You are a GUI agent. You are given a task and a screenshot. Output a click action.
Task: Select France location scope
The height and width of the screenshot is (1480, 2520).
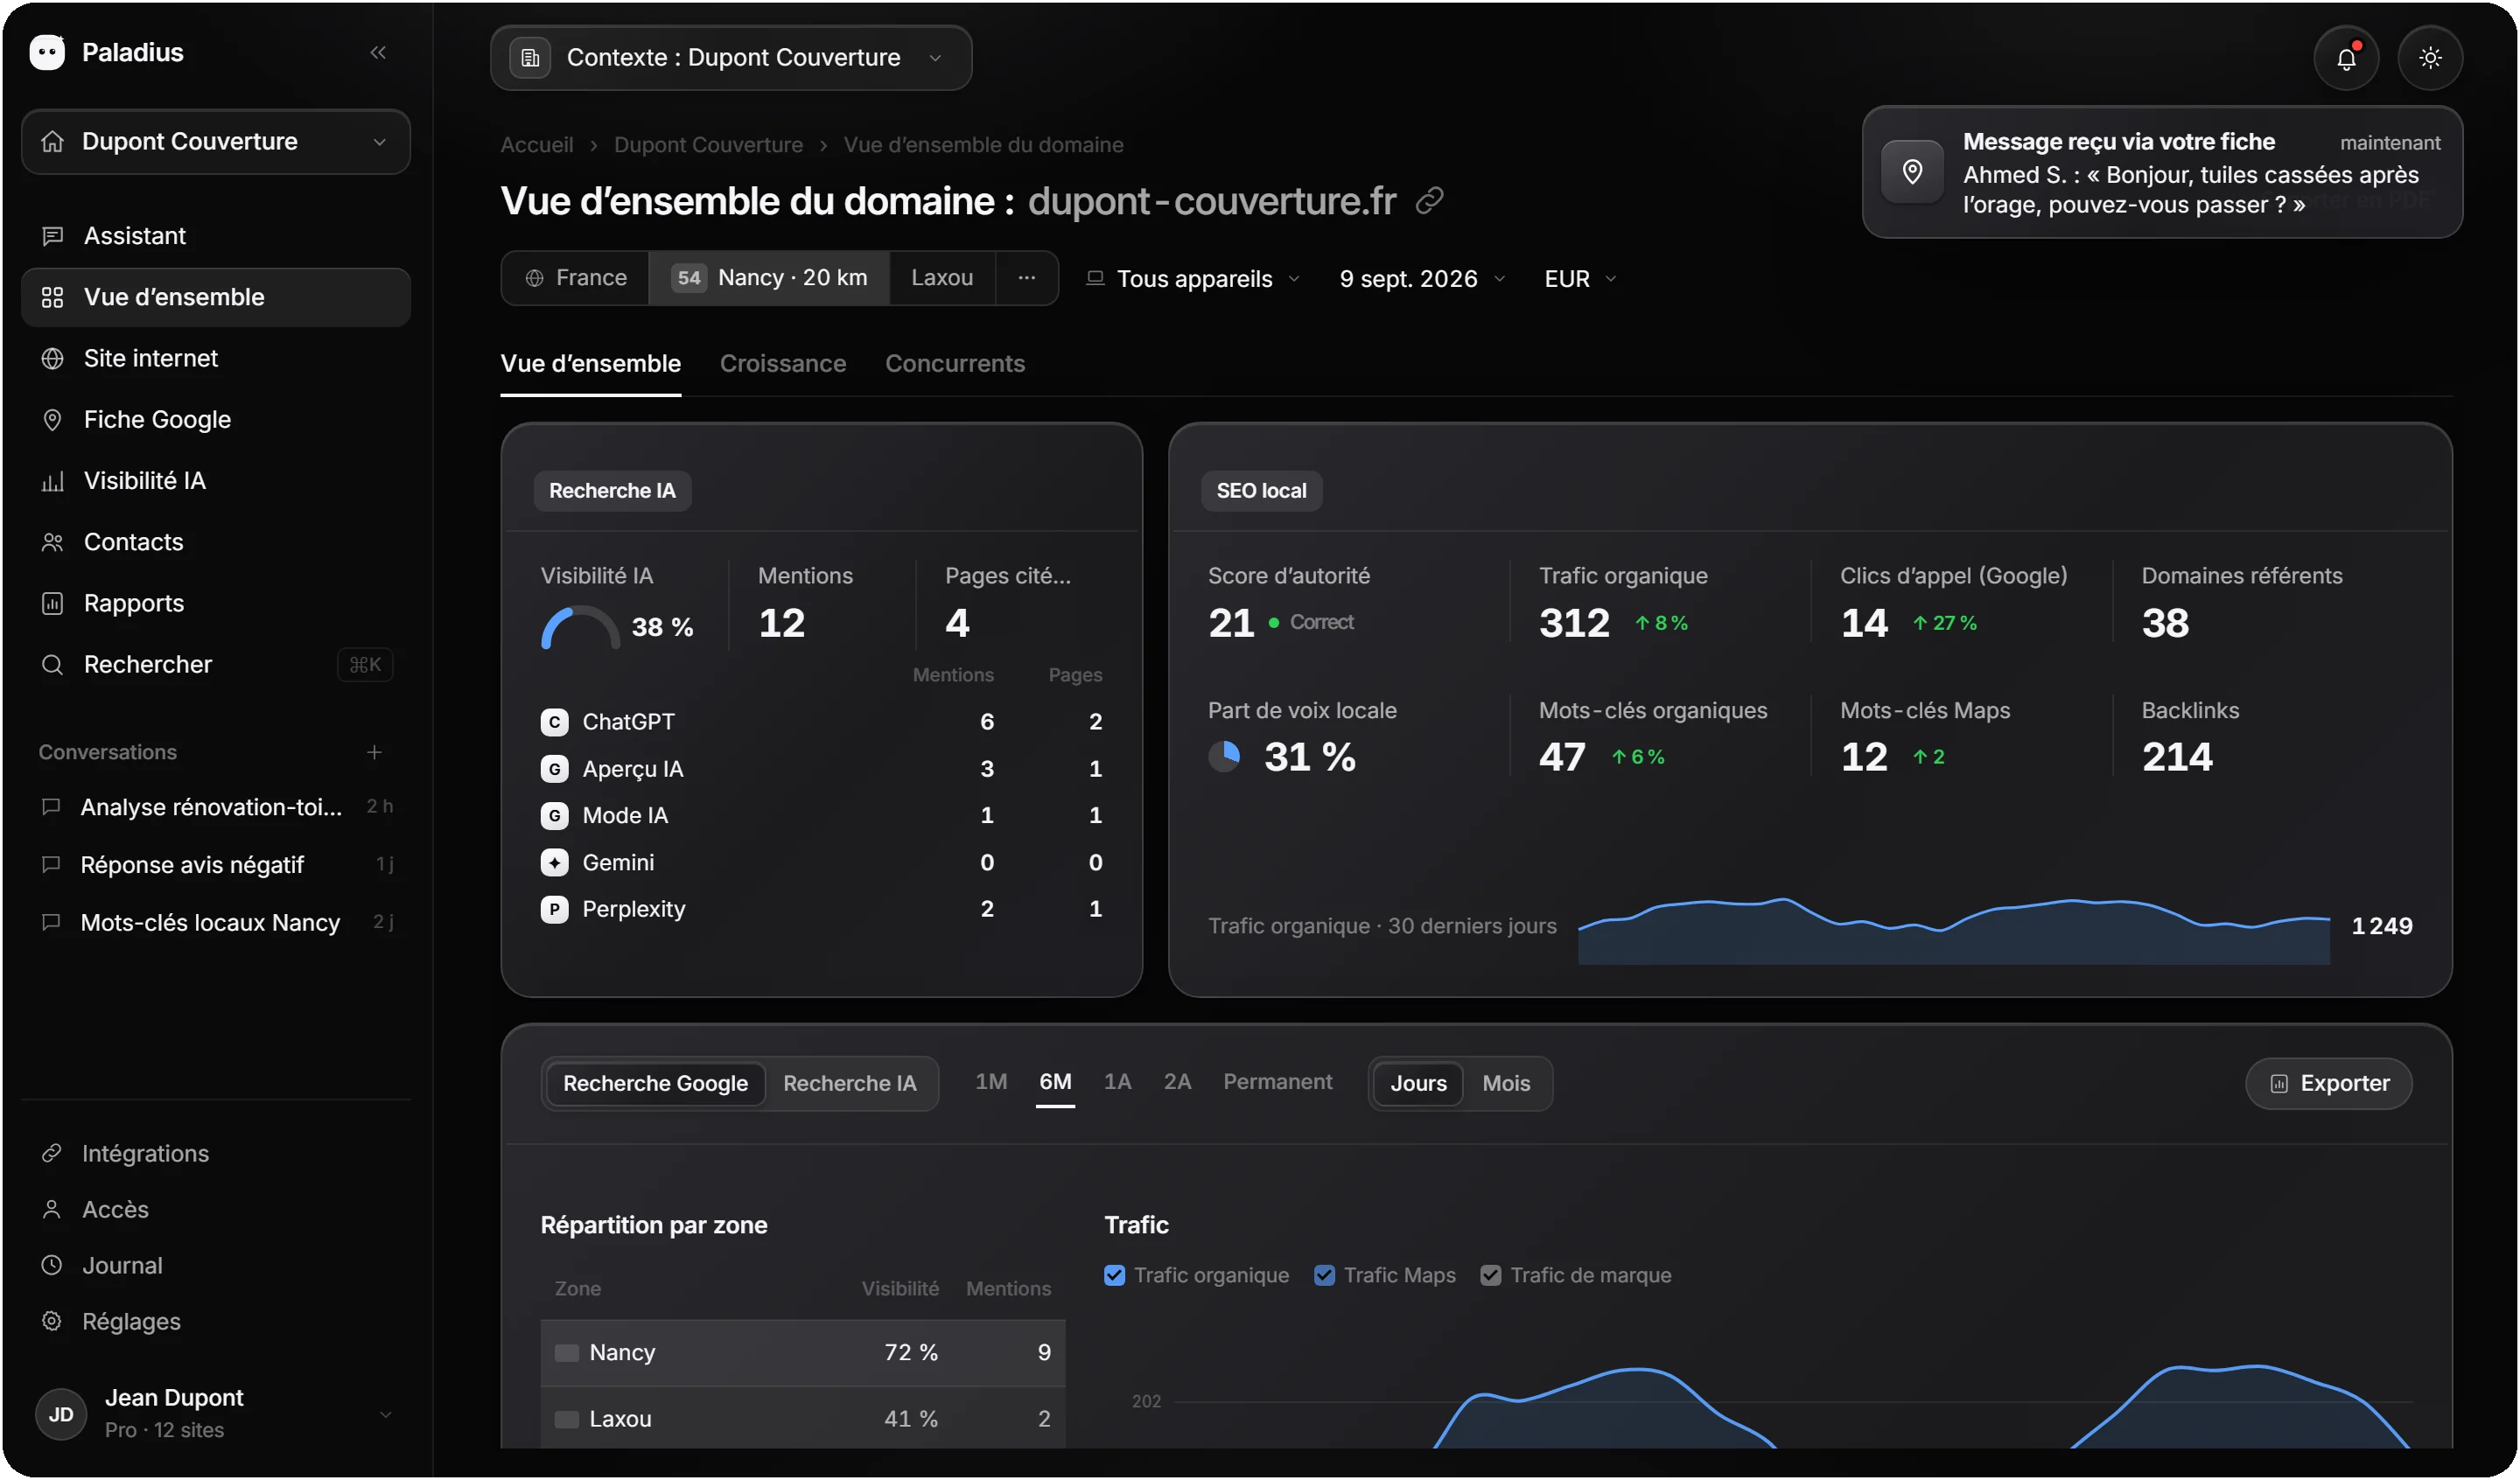tap(576, 278)
